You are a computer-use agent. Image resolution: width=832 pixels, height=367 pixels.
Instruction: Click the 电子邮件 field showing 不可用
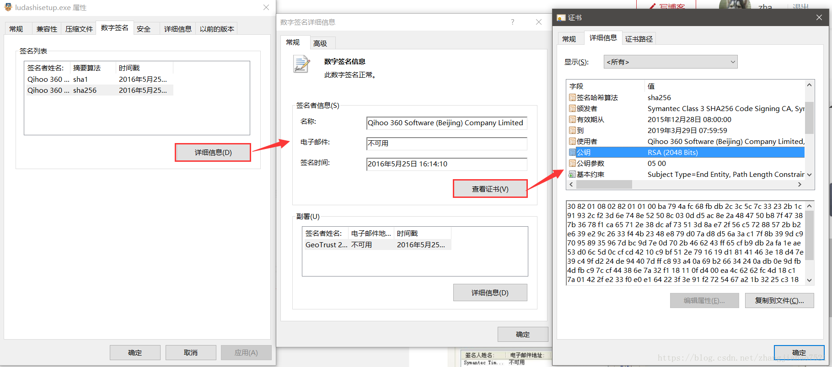(446, 144)
